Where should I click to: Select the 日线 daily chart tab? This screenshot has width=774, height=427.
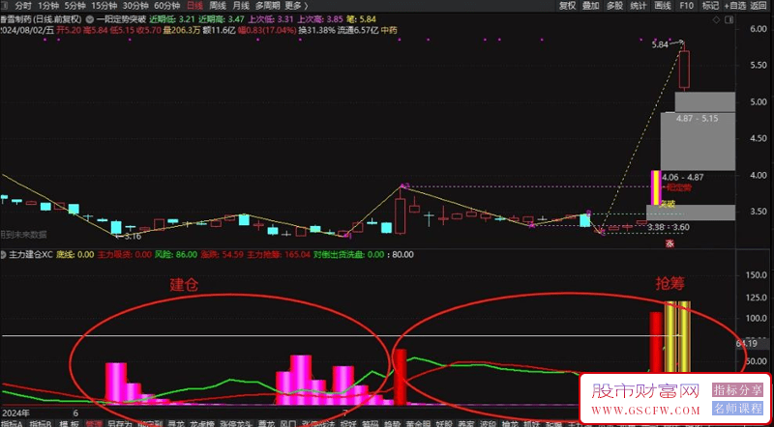(194, 6)
